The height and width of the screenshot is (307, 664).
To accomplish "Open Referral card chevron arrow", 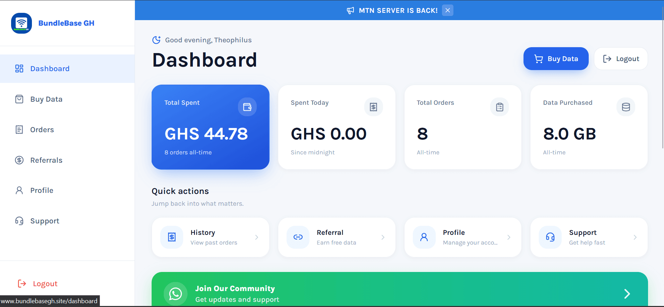I will coord(383,237).
